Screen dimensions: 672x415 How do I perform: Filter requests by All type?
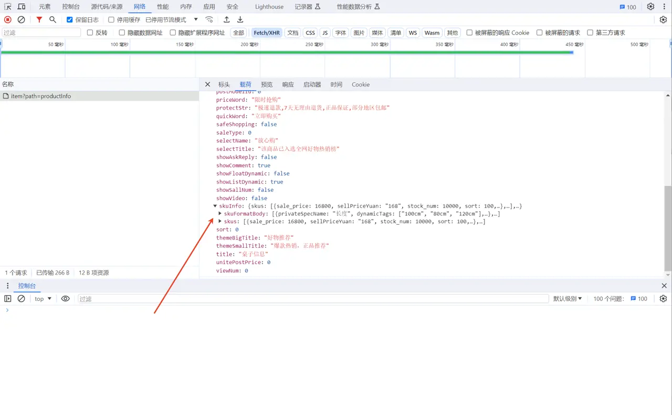pos(239,32)
